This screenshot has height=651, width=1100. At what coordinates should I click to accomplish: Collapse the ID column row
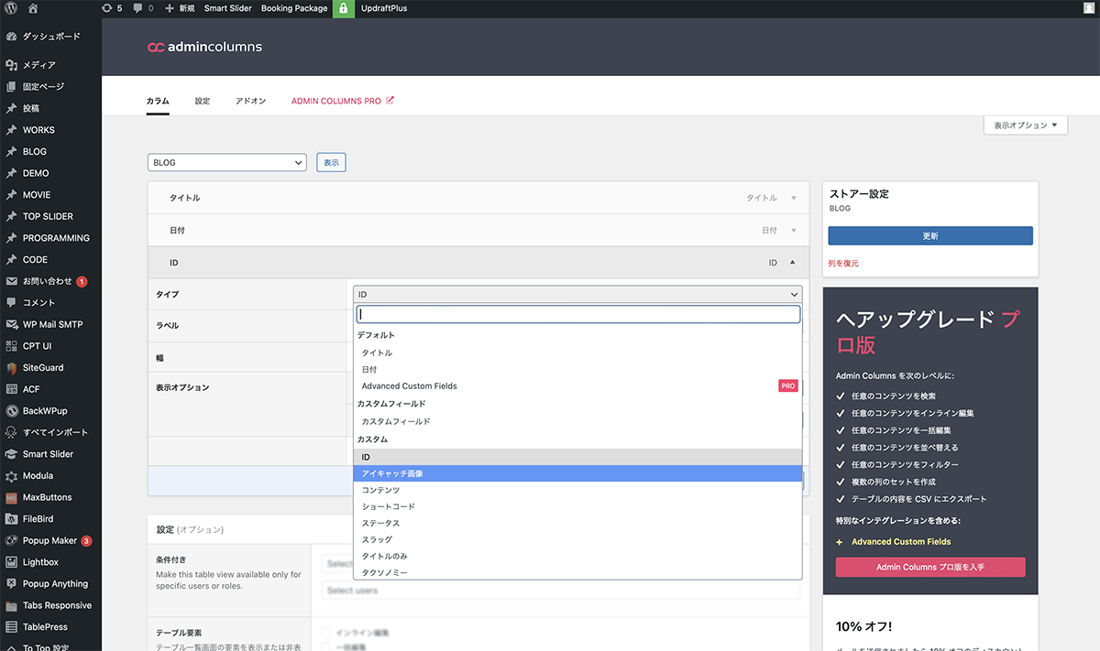pyautogui.click(x=792, y=263)
